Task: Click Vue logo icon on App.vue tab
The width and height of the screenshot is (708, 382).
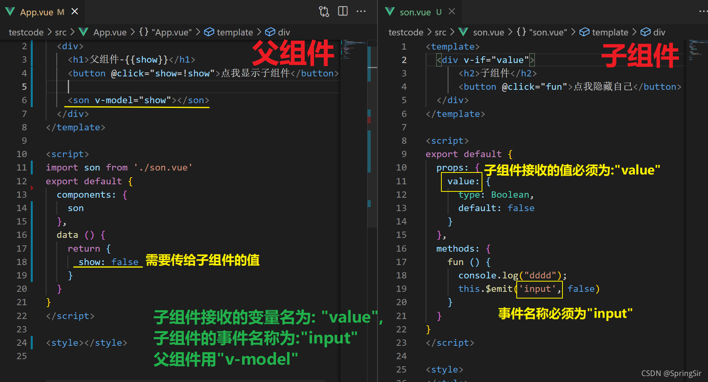Action: click(10, 11)
